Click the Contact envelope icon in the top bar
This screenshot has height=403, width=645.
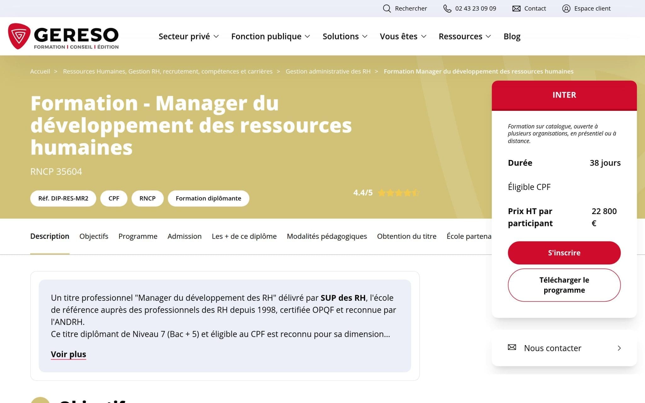pos(517,9)
